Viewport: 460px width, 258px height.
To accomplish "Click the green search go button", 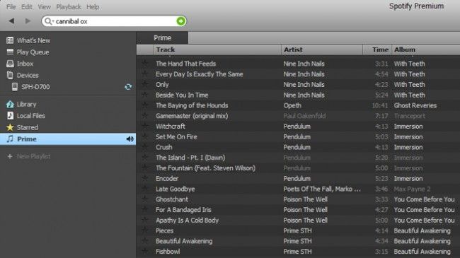I will [x=180, y=21].
